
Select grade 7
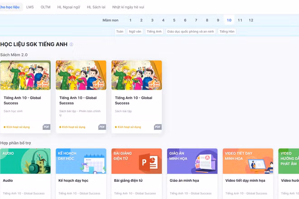tap(196, 20)
